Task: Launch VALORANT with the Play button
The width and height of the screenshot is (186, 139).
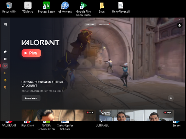Action: (x=31, y=53)
